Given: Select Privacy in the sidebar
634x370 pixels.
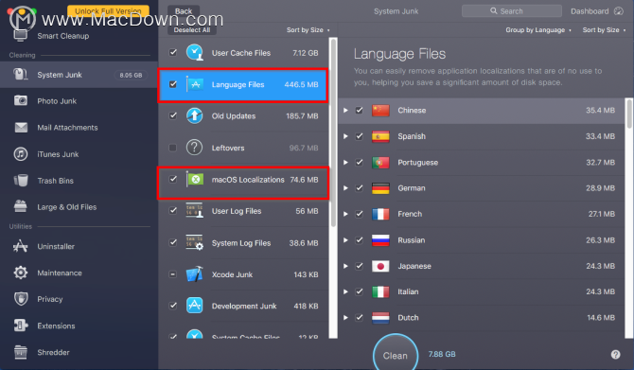Looking at the screenshot, I should (79, 299).
